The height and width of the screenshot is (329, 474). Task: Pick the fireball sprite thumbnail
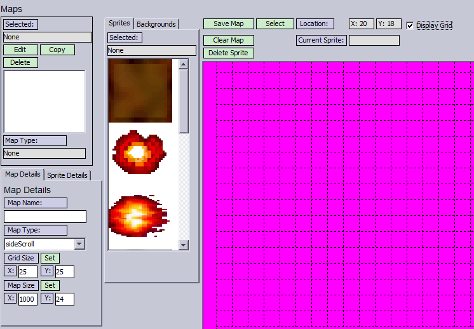138,216
